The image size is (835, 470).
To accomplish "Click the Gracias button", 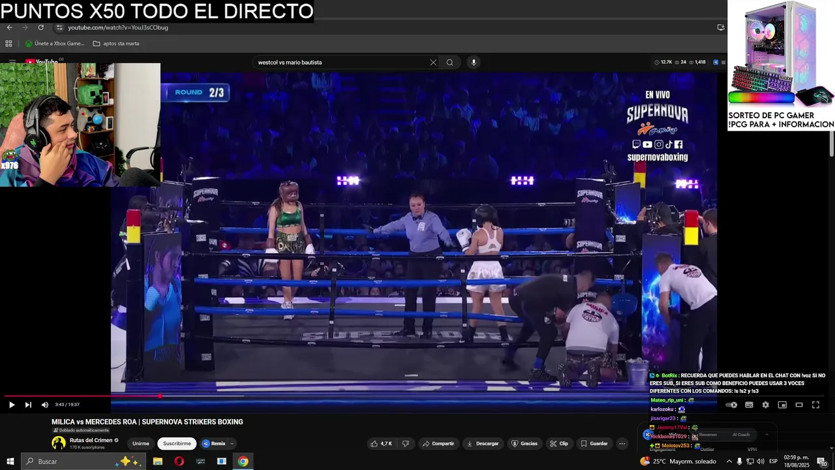I will point(524,444).
